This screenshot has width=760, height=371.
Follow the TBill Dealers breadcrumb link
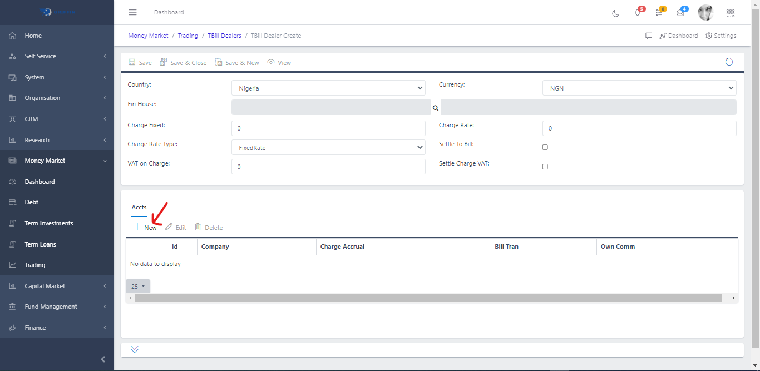pyautogui.click(x=224, y=36)
